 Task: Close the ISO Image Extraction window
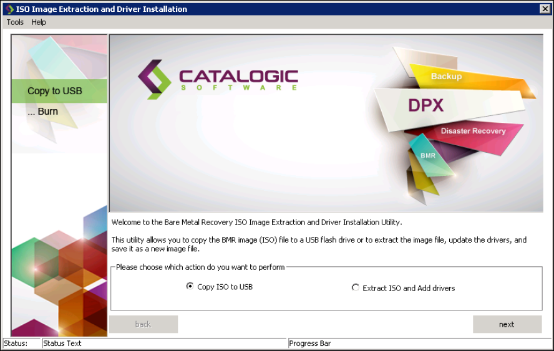[x=544, y=9]
